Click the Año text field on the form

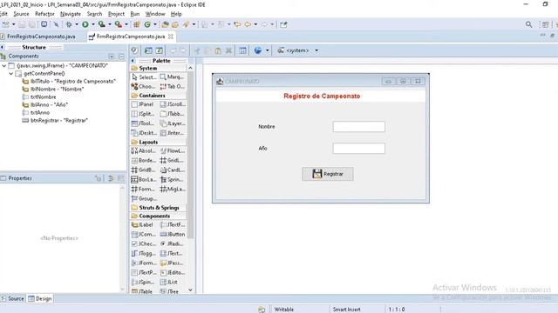(358, 149)
